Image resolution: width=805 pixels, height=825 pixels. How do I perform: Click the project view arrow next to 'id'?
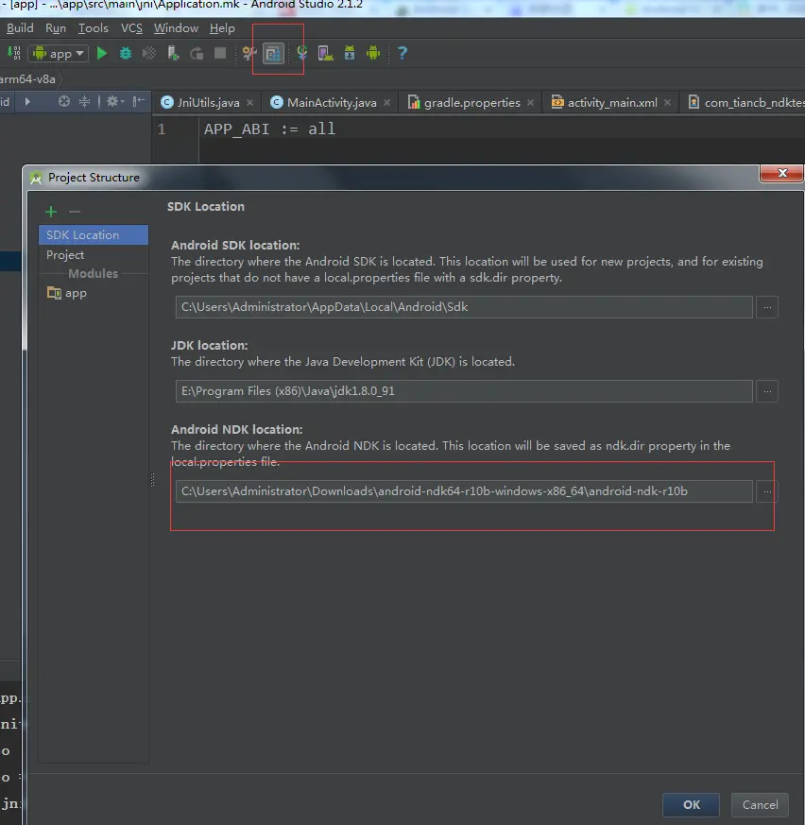[27, 101]
